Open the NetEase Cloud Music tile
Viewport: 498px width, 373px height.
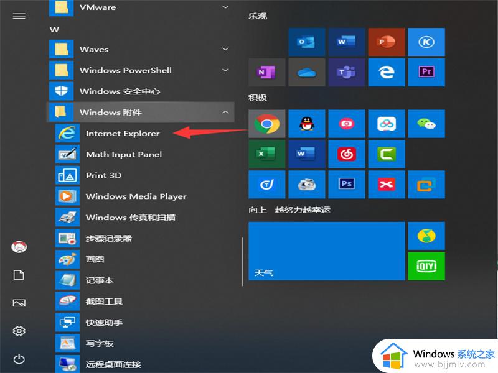(347, 154)
